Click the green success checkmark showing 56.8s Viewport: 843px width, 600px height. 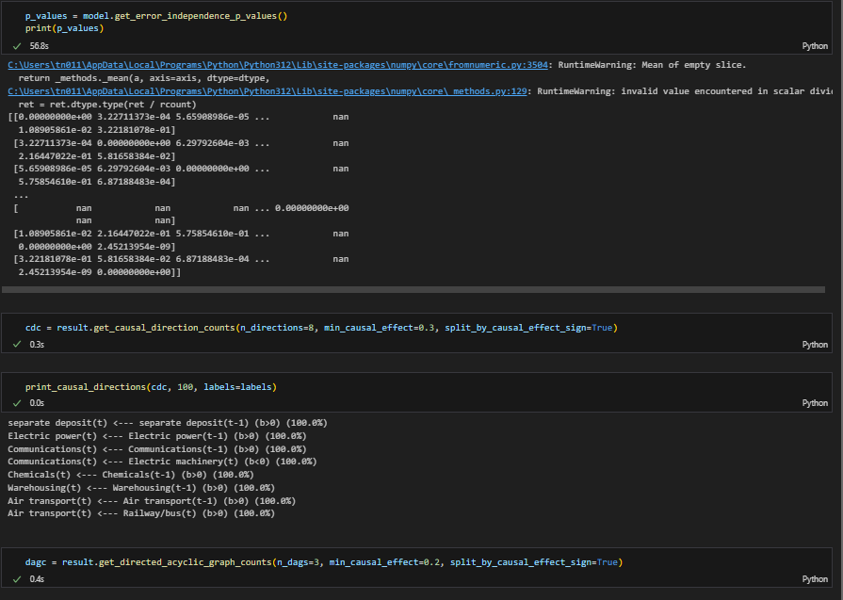pyautogui.click(x=17, y=45)
